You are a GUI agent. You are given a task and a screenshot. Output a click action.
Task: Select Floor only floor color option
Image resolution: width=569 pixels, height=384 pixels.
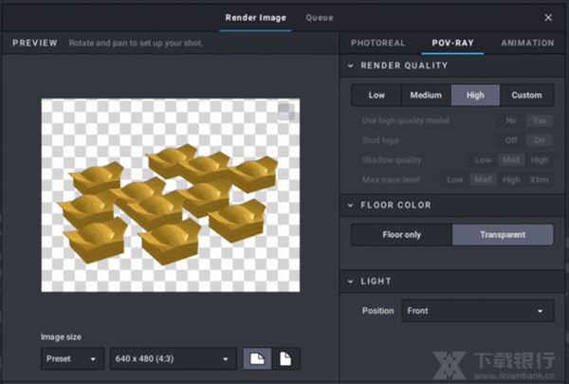pyautogui.click(x=401, y=234)
